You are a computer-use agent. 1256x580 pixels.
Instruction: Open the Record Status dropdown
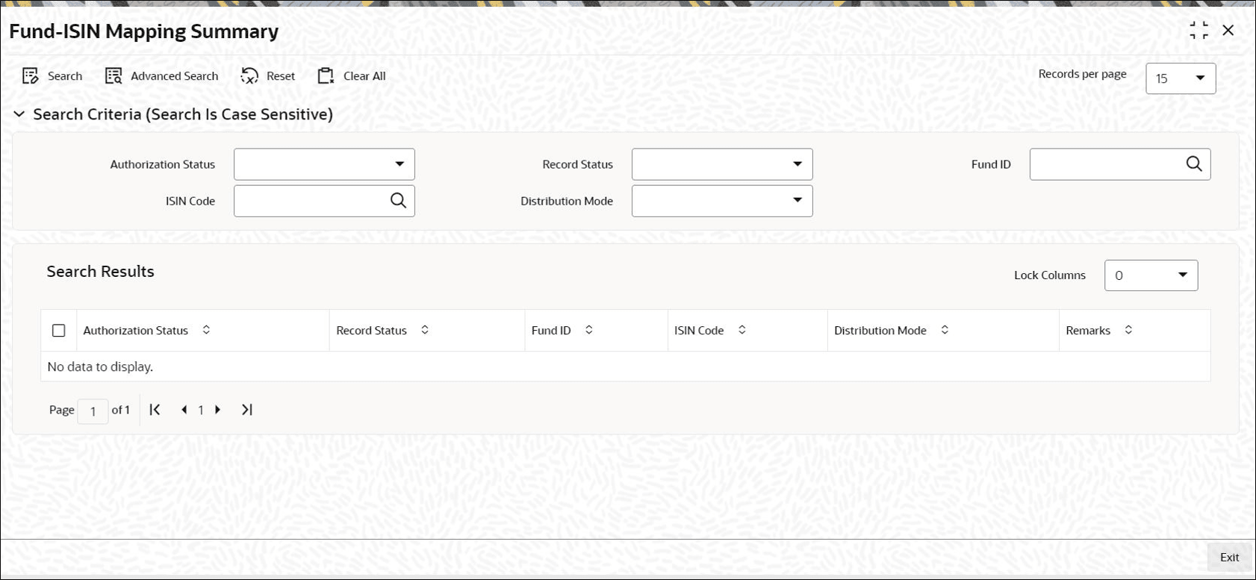click(x=722, y=164)
